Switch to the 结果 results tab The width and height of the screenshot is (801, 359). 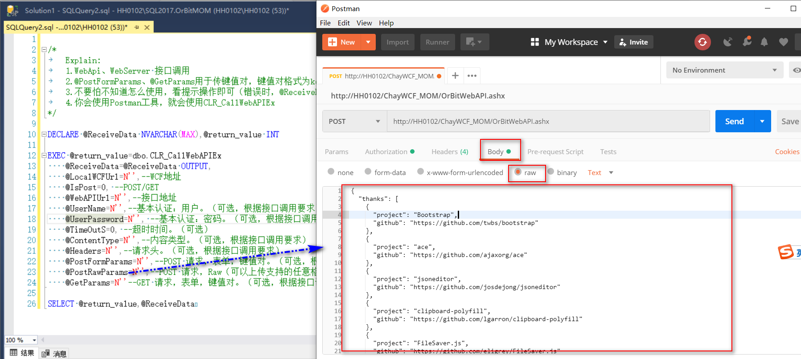pyautogui.click(x=22, y=353)
